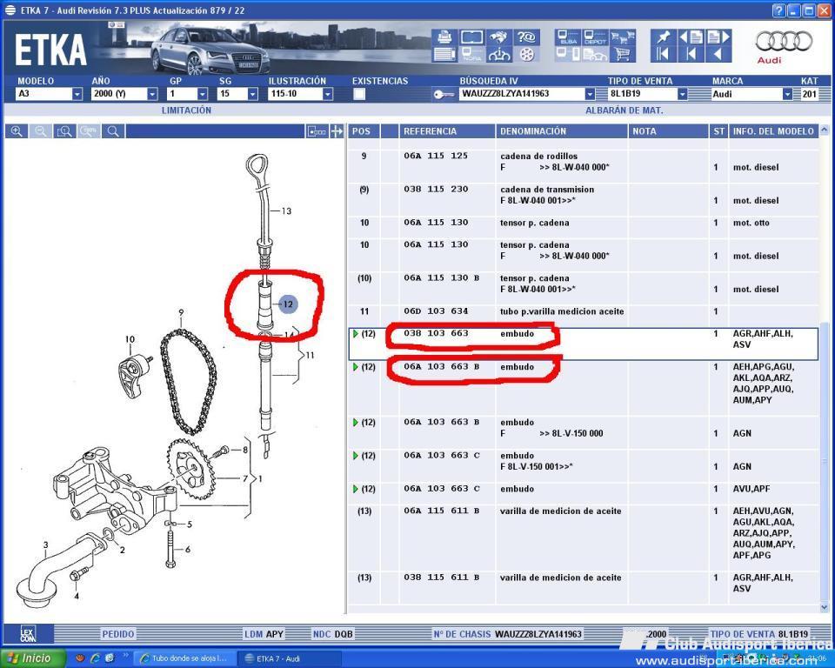The image size is (835, 668).
Task: Click the ST column header
Action: click(x=719, y=131)
